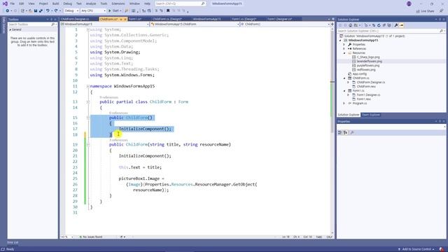
Task: Click the Refresh icon in Solution Explorer
Action: point(379,25)
